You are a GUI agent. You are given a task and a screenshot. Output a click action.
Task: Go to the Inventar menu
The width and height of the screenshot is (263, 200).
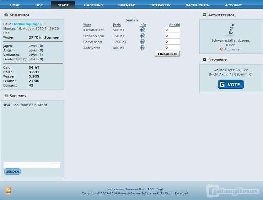[127, 5]
